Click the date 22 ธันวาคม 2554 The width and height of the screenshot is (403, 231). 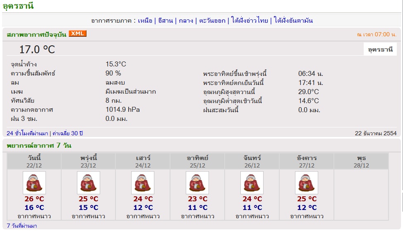click(376, 133)
